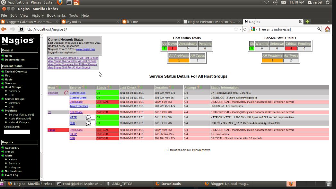Open volume control in system tray
The height and width of the screenshot is (189, 336).
[x=275, y=2]
